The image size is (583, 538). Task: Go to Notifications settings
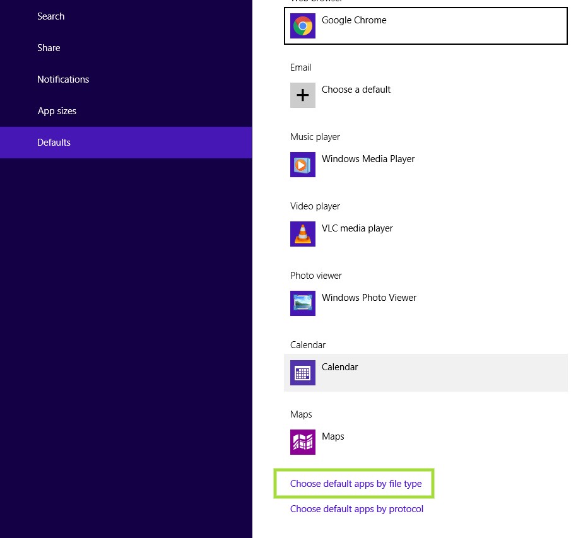pos(63,79)
